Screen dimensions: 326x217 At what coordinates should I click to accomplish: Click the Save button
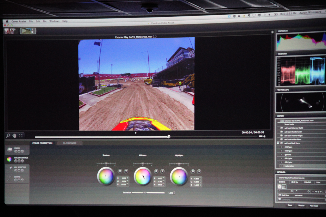tap(290, 205)
